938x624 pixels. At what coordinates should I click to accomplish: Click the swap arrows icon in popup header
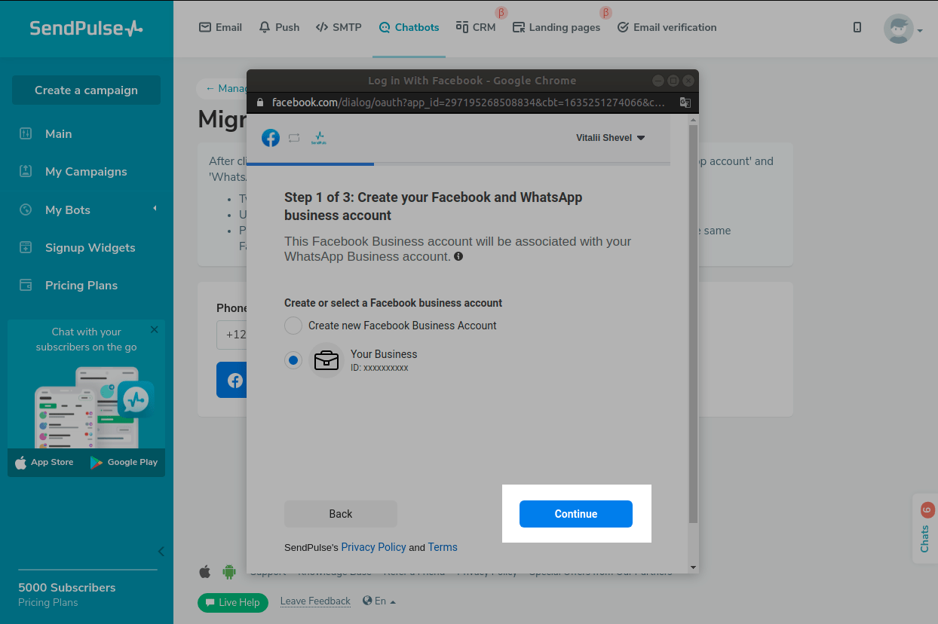tap(294, 138)
